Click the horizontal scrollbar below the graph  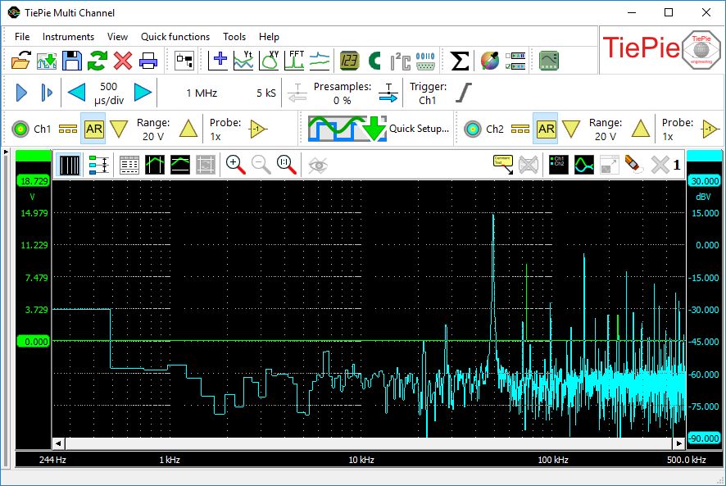coord(369,443)
